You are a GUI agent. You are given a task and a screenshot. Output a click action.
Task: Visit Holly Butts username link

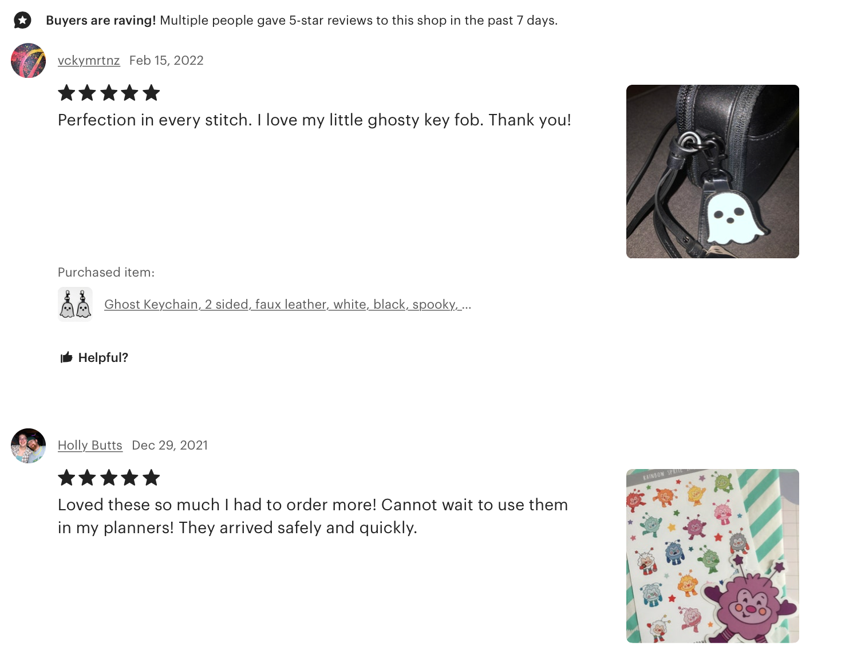(90, 446)
